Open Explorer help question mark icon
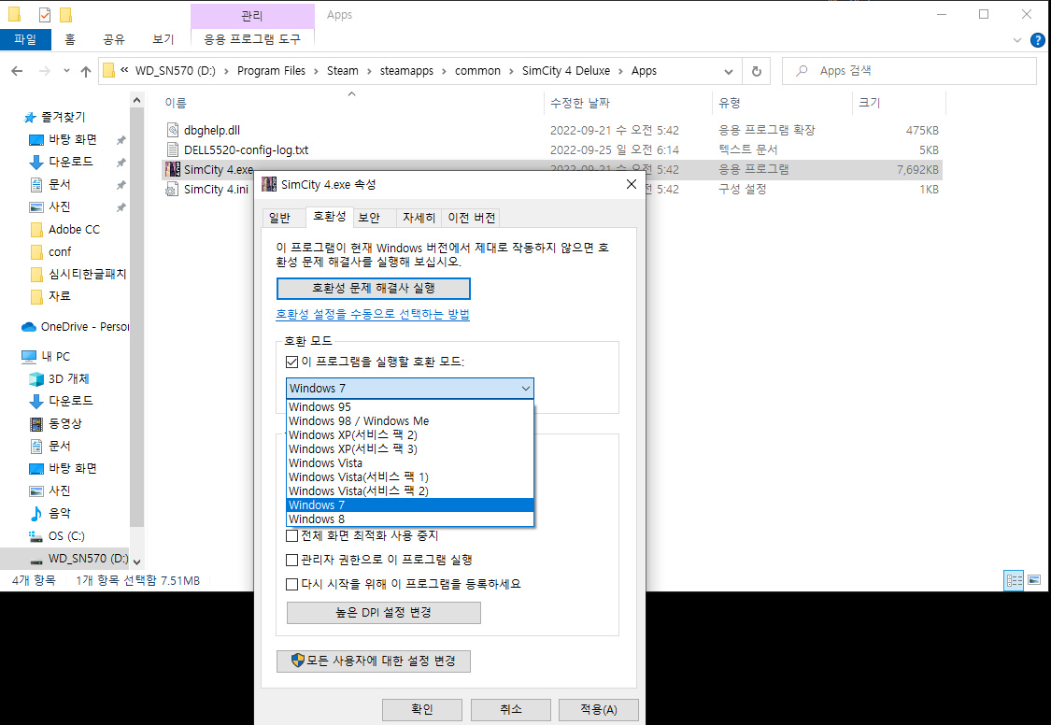 (x=1038, y=40)
